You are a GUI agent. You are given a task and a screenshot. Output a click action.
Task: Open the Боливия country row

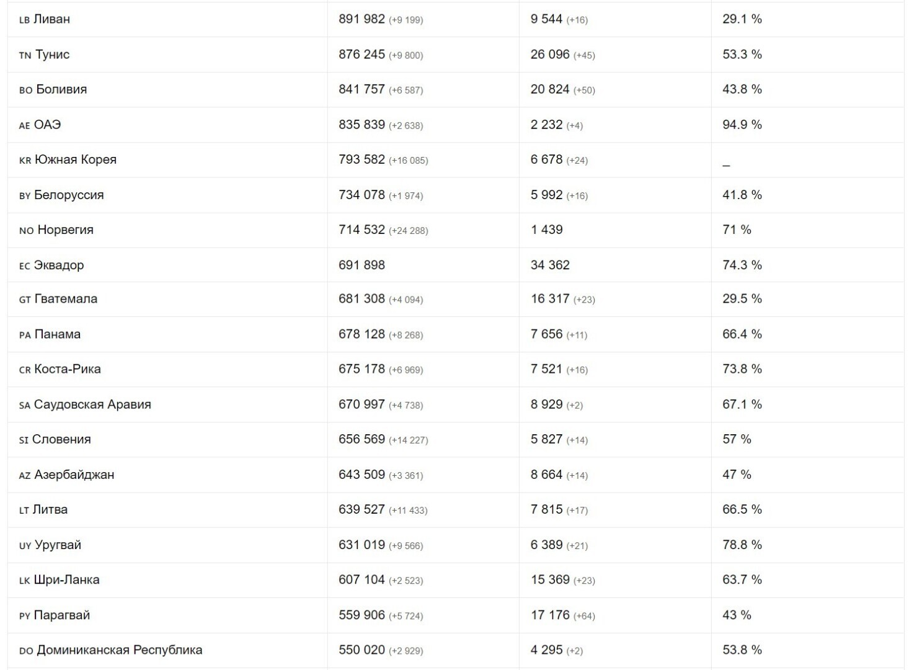coord(61,89)
